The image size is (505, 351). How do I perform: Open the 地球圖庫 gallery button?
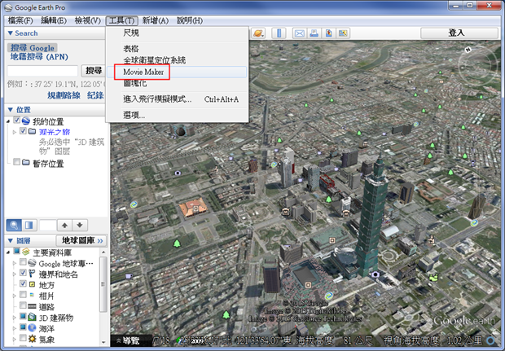pyautogui.click(x=81, y=240)
